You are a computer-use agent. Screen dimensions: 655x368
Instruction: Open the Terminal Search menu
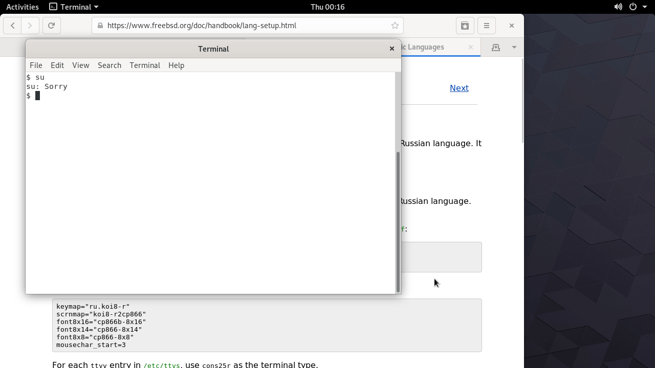110,65
